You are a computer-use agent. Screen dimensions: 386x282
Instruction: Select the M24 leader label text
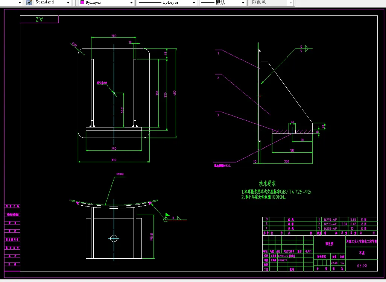coord(222,166)
